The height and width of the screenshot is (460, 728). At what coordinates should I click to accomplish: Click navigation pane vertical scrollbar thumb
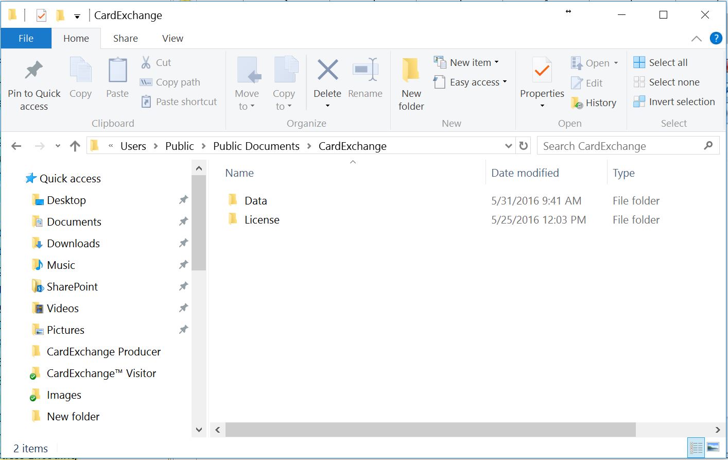point(199,223)
